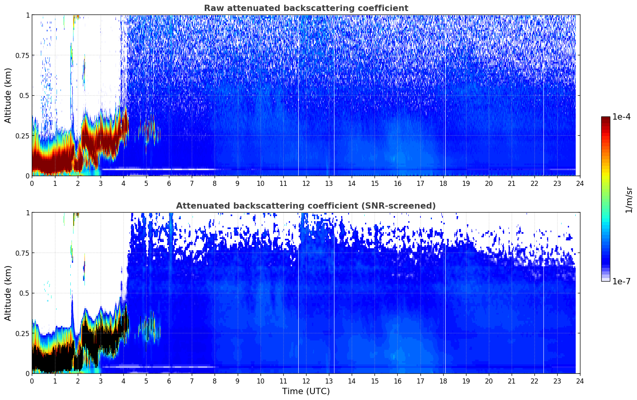Click hour 24 tick label on bottom plot
637x400 pixels.
click(x=580, y=381)
